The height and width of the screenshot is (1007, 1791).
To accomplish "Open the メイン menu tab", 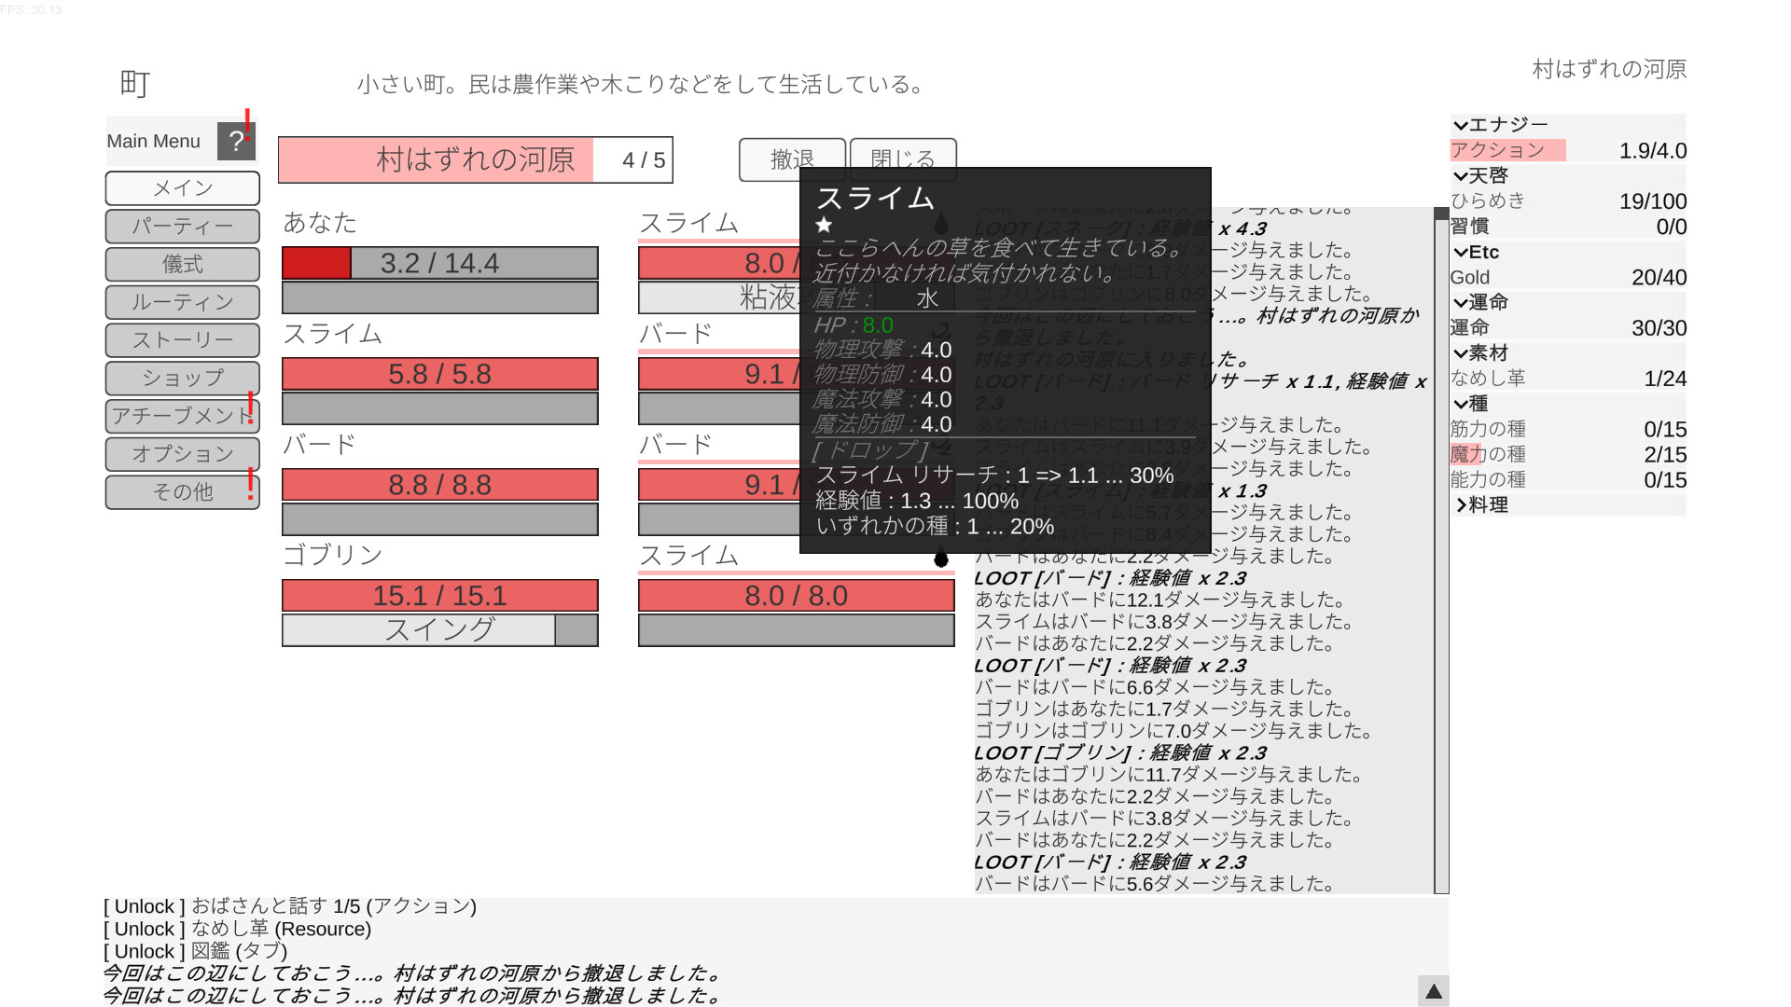I will point(183,188).
